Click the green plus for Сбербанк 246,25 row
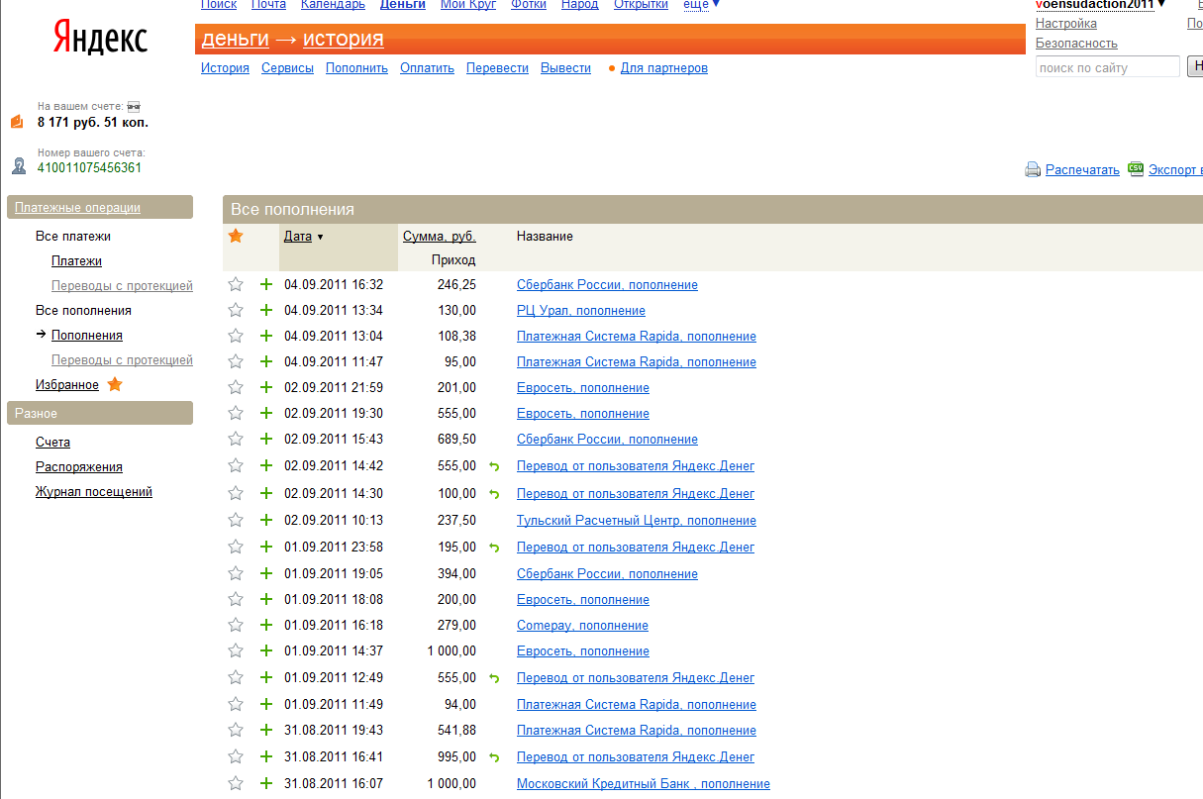The height and width of the screenshot is (799, 1203). pos(265,285)
